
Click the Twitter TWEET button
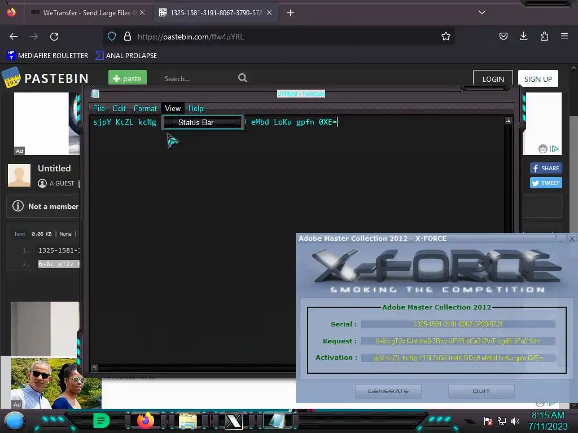tap(546, 183)
